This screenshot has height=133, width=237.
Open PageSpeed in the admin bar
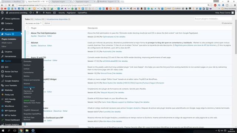tap(71, 13)
